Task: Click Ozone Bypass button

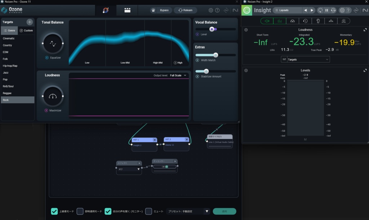Action: (164, 10)
